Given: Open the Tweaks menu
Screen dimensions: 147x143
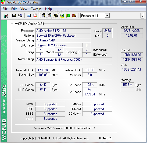Looking at the screenshot, I should (36, 9).
